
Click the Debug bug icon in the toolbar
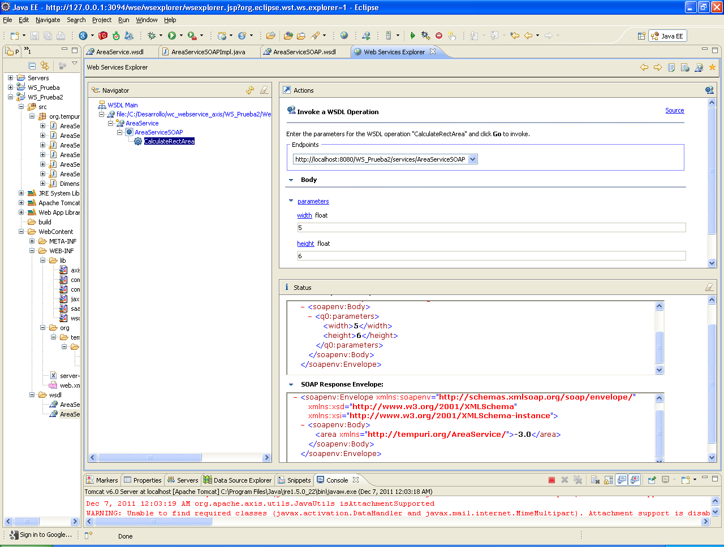coord(152,36)
